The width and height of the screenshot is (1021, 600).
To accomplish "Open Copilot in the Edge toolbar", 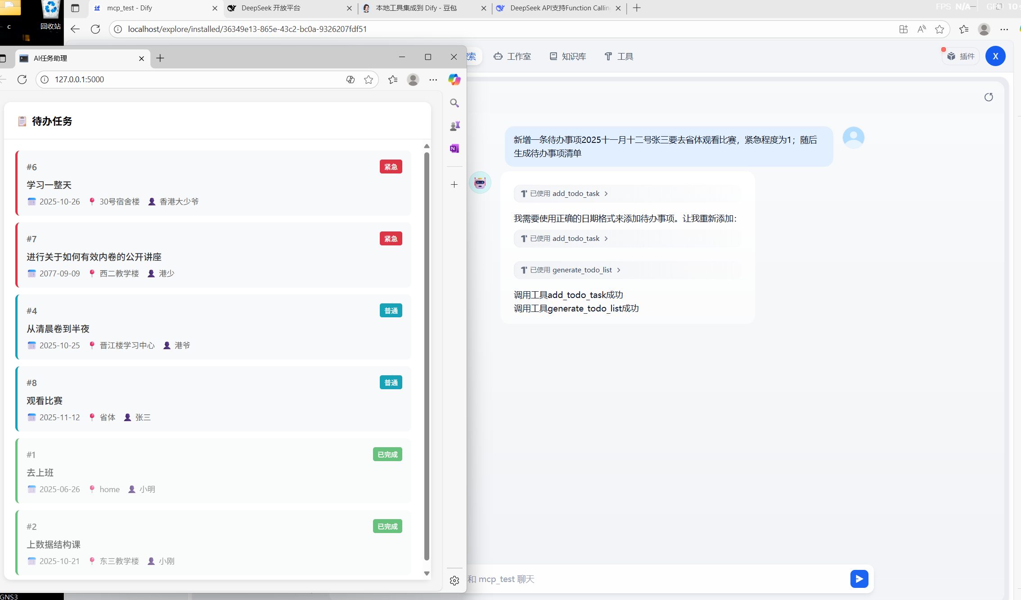I will (x=454, y=80).
